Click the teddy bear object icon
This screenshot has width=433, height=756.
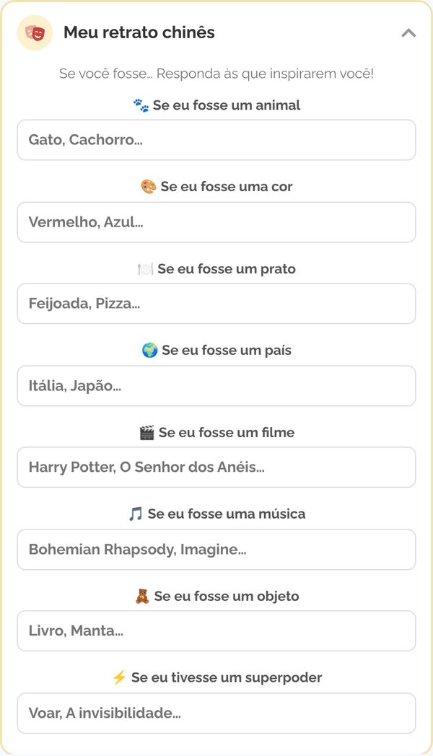pyautogui.click(x=142, y=596)
